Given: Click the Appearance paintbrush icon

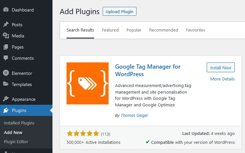Looking at the screenshot, I should [x=6, y=99].
